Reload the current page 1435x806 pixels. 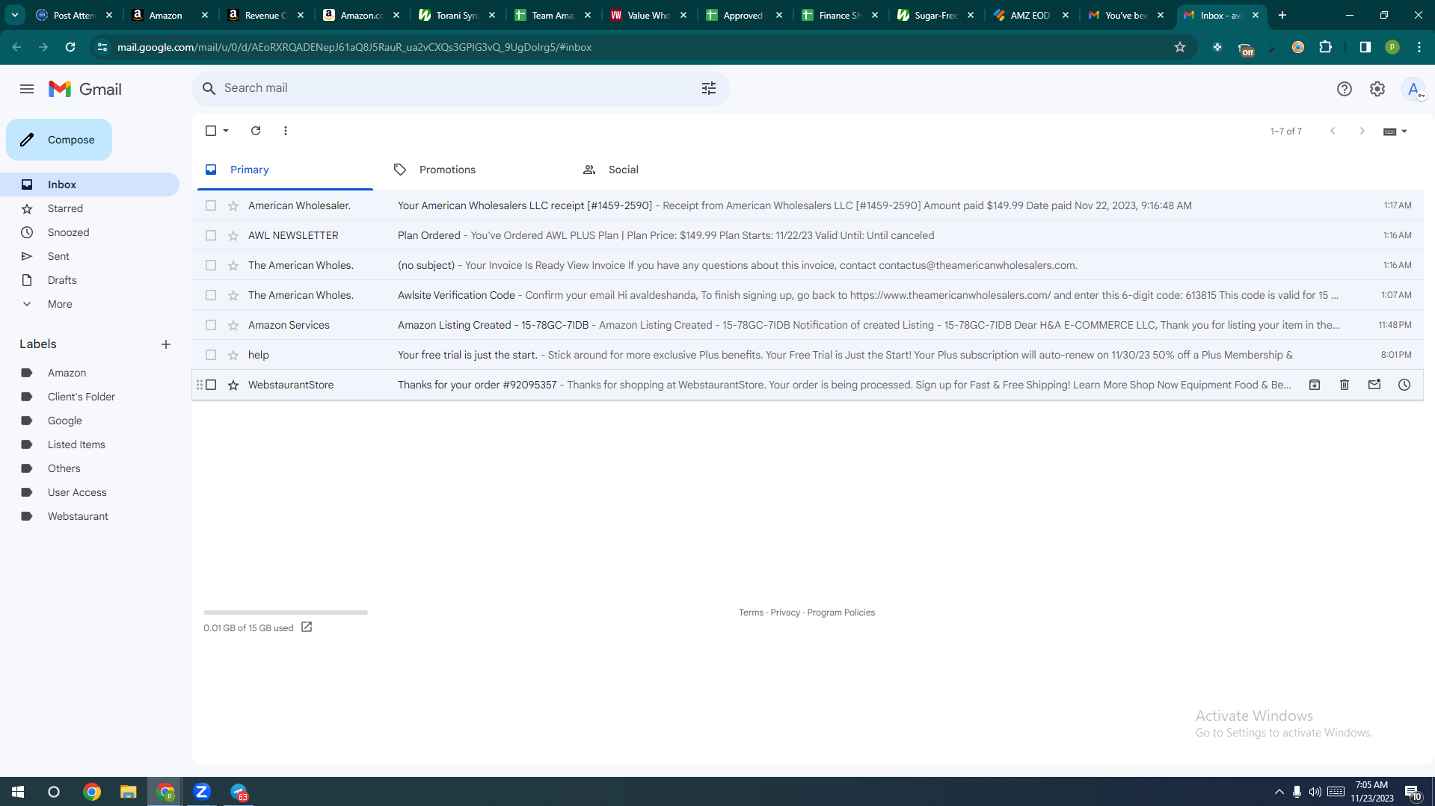coord(70,47)
